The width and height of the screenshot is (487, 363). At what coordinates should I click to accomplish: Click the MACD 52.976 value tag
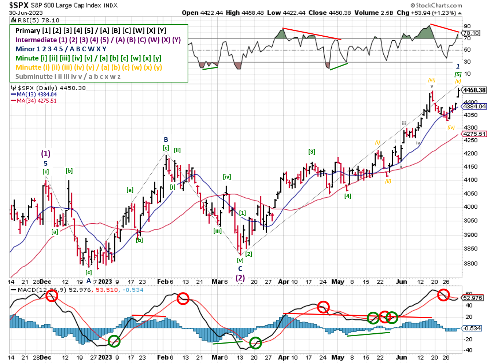pyautogui.click(x=472, y=298)
